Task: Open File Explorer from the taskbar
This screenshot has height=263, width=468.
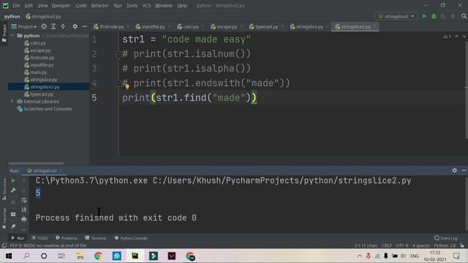Action: [80, 256]
